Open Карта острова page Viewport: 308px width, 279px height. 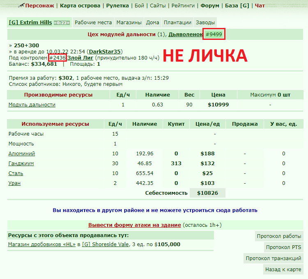[x=80, y=6]
